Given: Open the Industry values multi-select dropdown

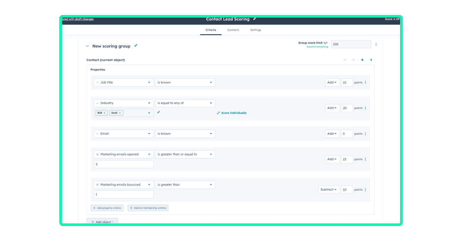Looking at the screenshot, I should (x=124, y=113).
